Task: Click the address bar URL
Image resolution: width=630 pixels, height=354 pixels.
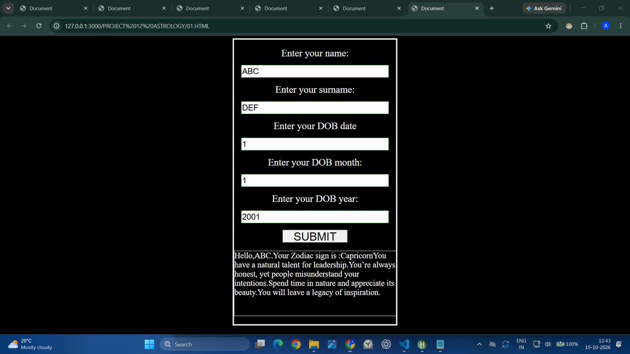Action: point(138,26)
